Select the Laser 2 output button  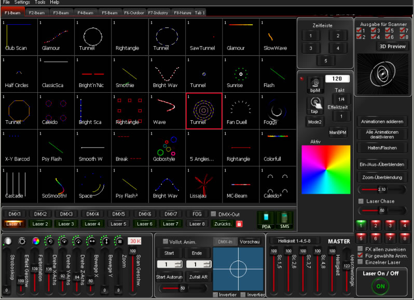coord(40,224)
